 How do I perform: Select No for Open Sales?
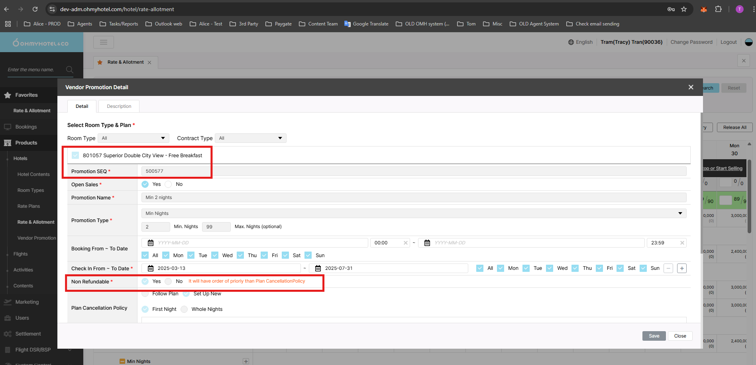point(169,184)
